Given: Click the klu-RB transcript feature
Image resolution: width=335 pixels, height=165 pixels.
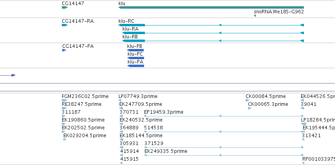Looking at the screenshot, I should 213,41.
